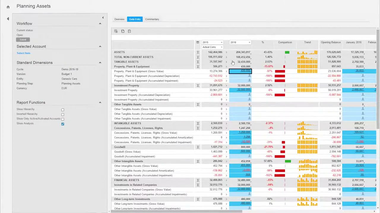
Task: Click the INTANGIBLE ASSETS trend sparkline
Action: [308, 123]
